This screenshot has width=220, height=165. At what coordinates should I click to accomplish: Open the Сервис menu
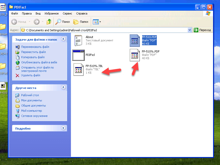click(x=67, y=13)
